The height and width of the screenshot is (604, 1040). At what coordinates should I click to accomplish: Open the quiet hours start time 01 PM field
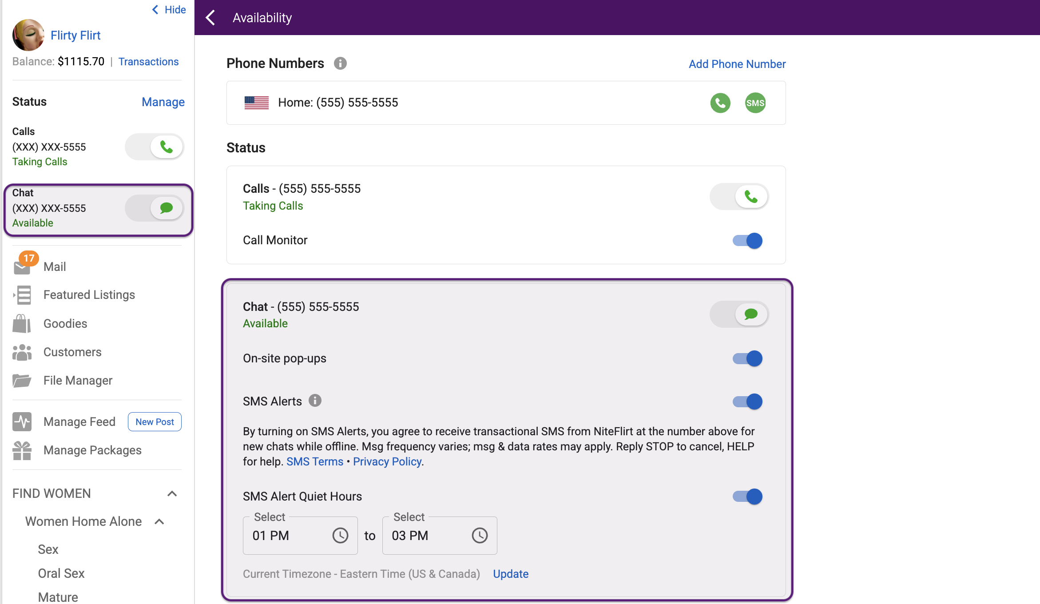tap(300, 535)
